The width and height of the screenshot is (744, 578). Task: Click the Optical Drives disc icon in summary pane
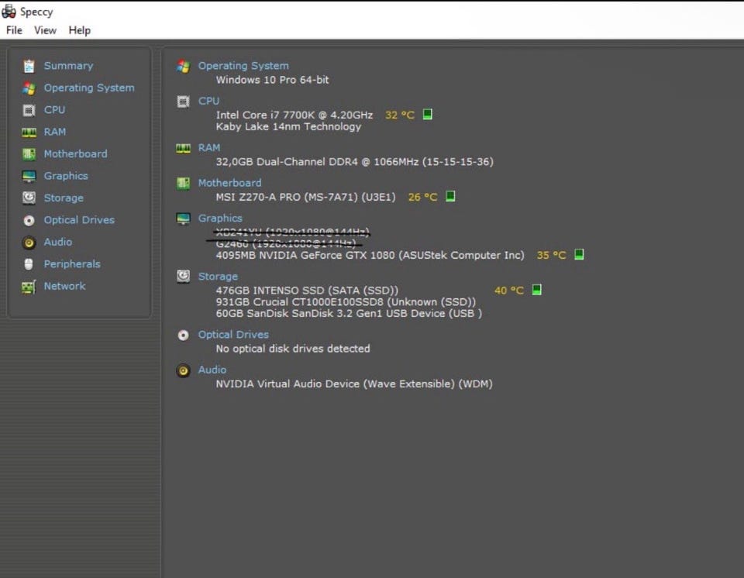point(183,335)
